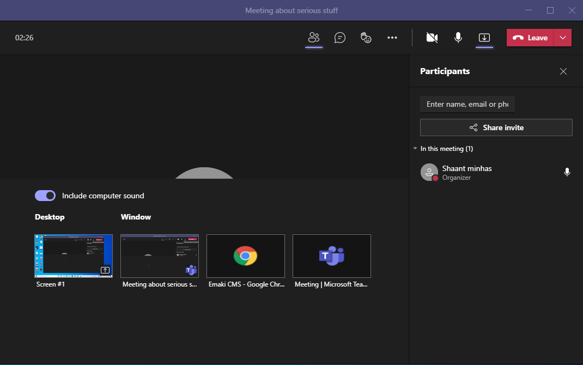
Task: Share Screen #1 desktop thumbnail
Action: coord(74,256)
